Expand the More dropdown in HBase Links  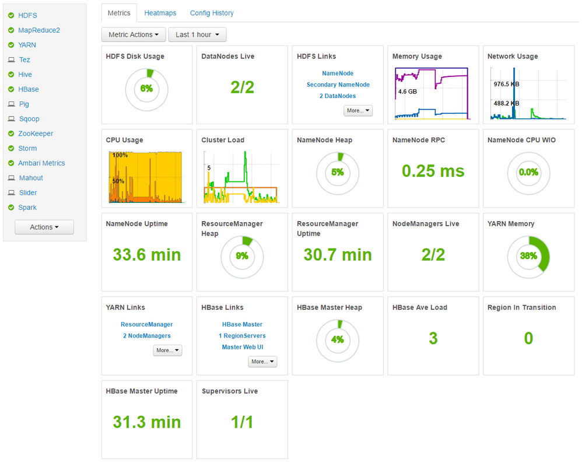(x=262, y=362)
